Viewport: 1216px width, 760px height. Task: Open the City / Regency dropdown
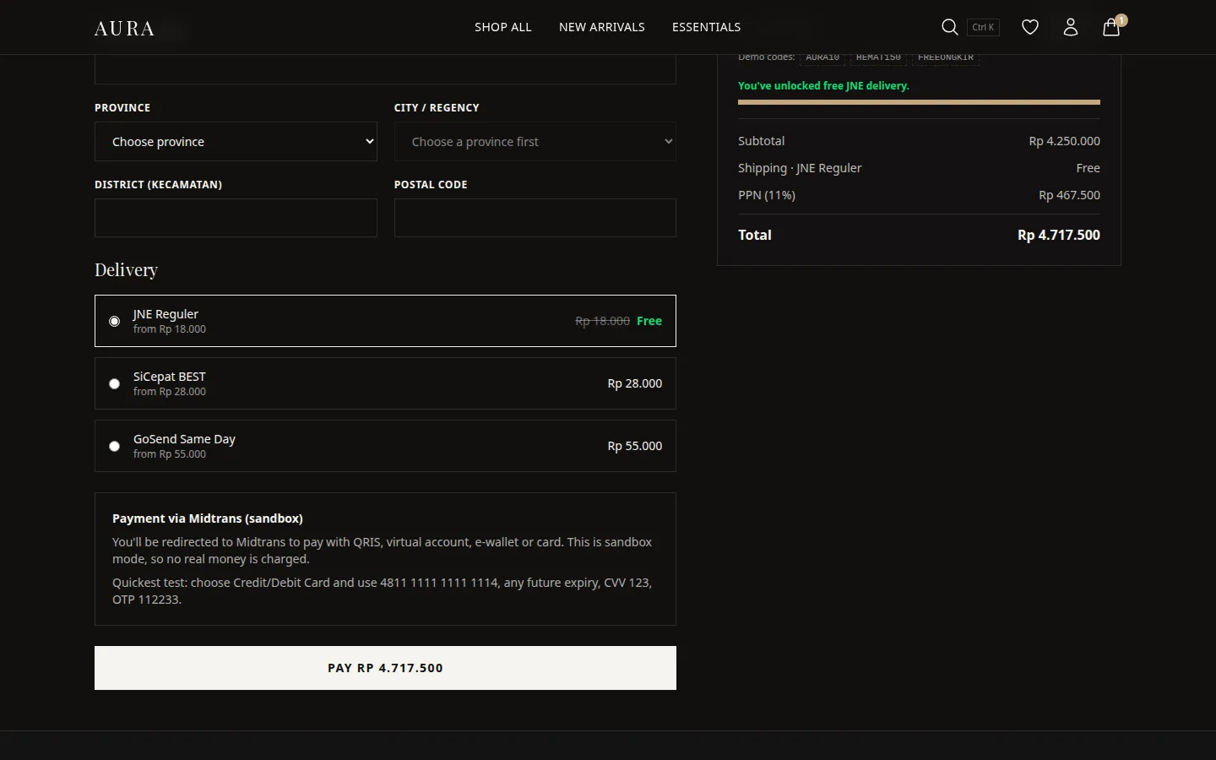(x=535, y=142)
